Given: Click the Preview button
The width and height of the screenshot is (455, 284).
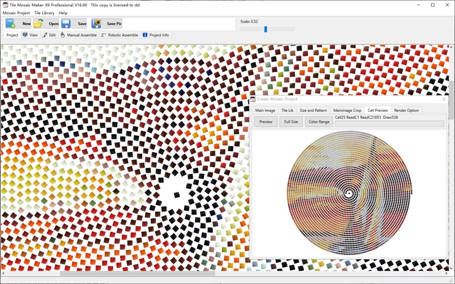Looking at the screenshot, I should pyautogui.click(x=266, y=122).
